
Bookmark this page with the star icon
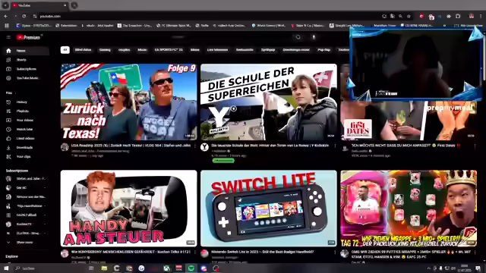pos(409,16)
